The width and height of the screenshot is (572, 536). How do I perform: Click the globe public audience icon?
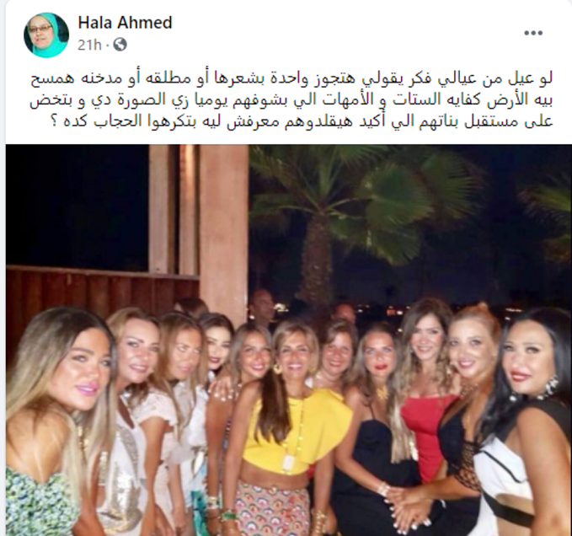pyautogui.click(x=120, y=45)
